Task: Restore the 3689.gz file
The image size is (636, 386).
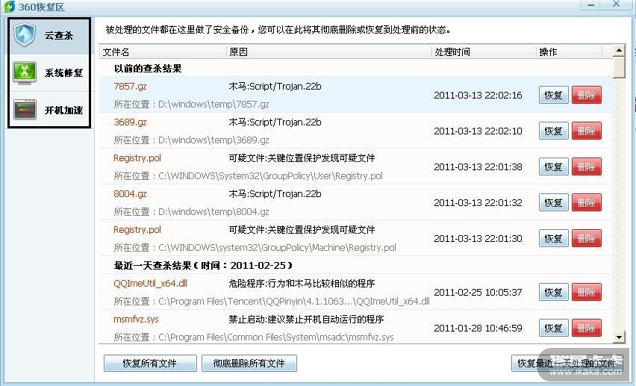Action: (x=554, y=131)
